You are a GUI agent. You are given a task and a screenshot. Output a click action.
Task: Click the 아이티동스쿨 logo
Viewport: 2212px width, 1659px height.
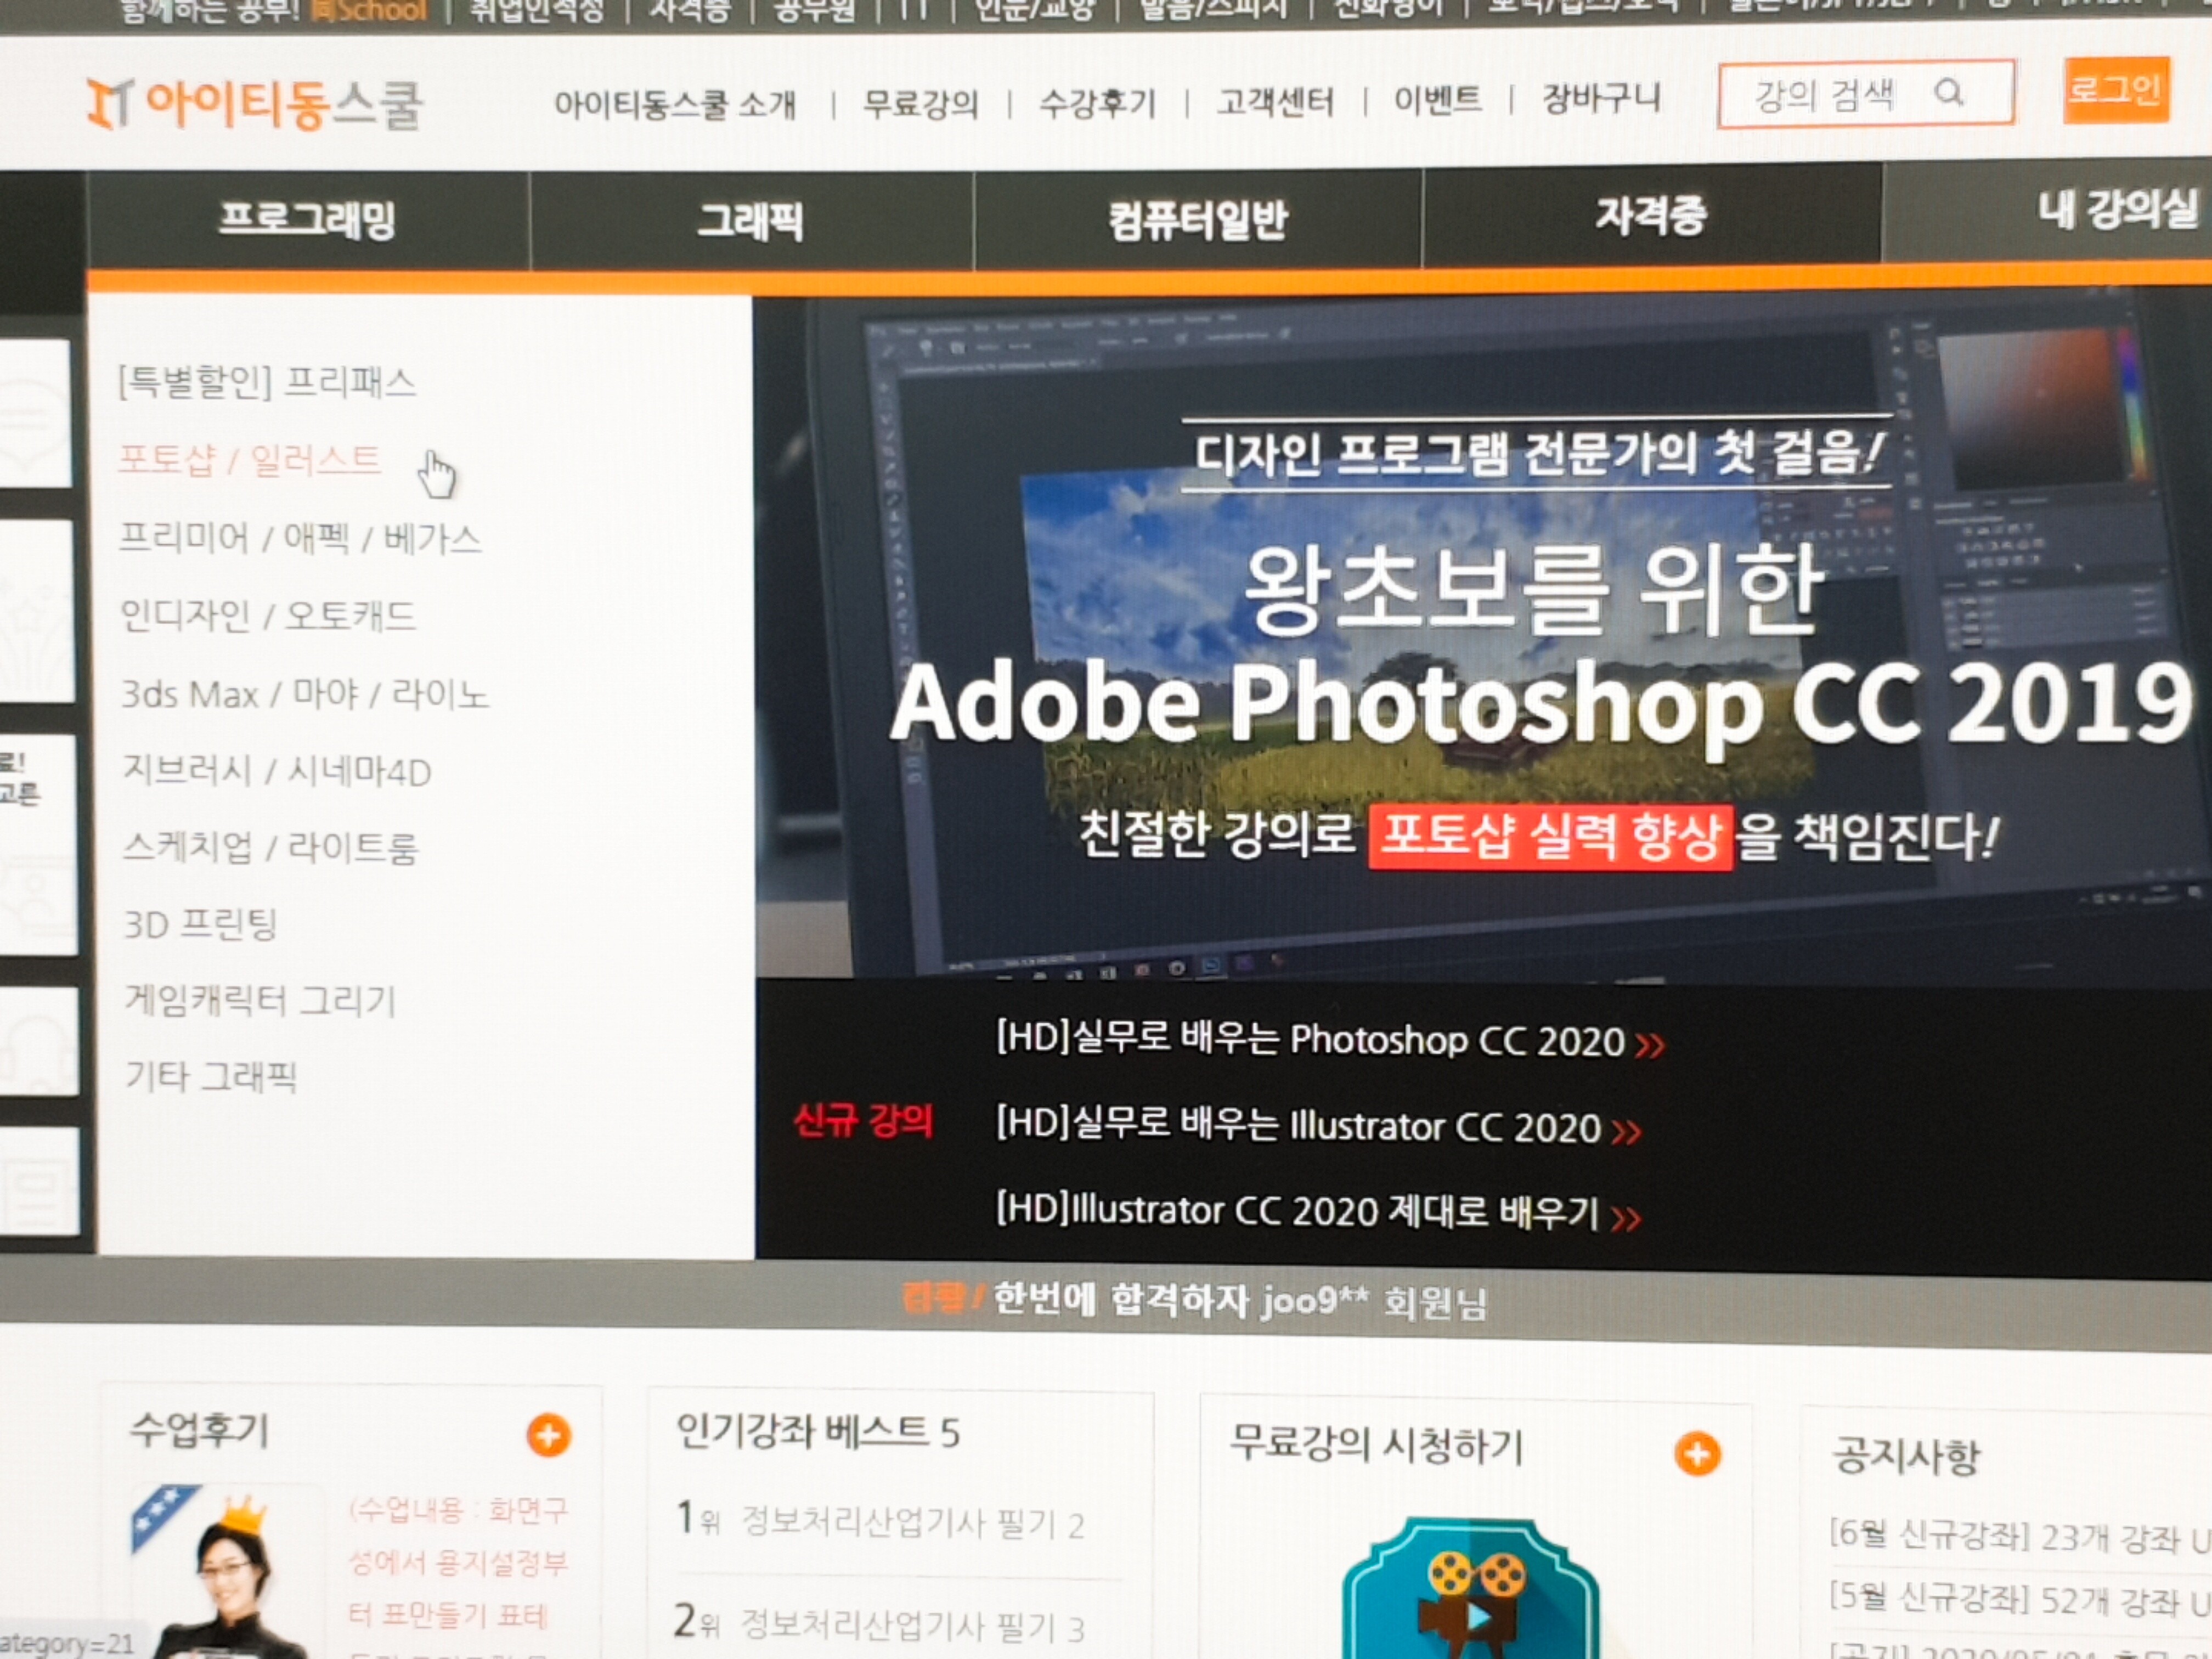255,104
